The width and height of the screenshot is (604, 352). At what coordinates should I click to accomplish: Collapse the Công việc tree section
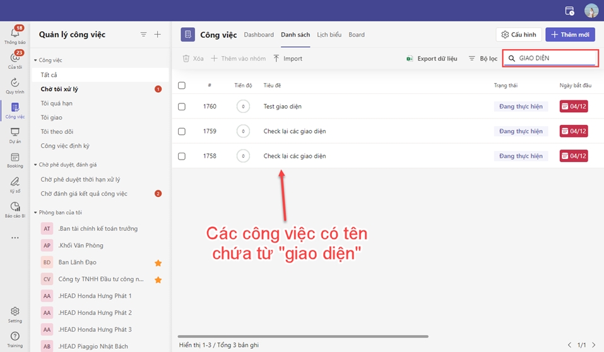click(x=35, y=61)
